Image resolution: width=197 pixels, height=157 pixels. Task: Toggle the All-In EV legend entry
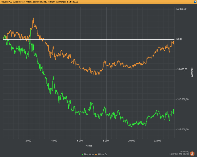click(101, 154)
